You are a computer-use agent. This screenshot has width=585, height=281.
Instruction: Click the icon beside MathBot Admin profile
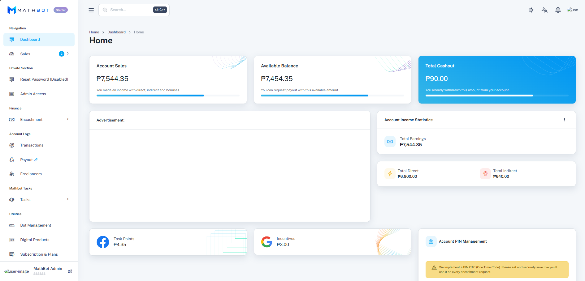click(x=70, y=271)
